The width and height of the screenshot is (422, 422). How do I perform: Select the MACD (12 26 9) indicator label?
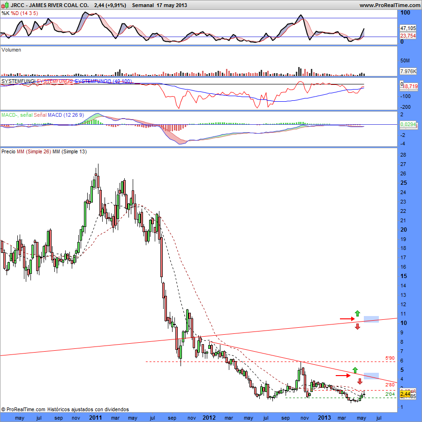(66, 115)
